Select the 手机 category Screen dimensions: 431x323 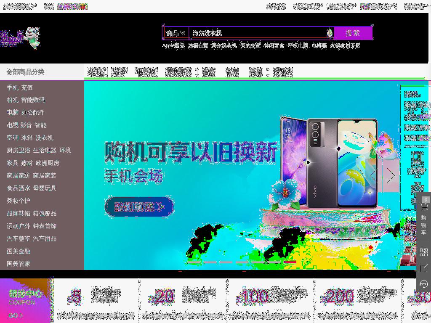(x=12, y=87)
